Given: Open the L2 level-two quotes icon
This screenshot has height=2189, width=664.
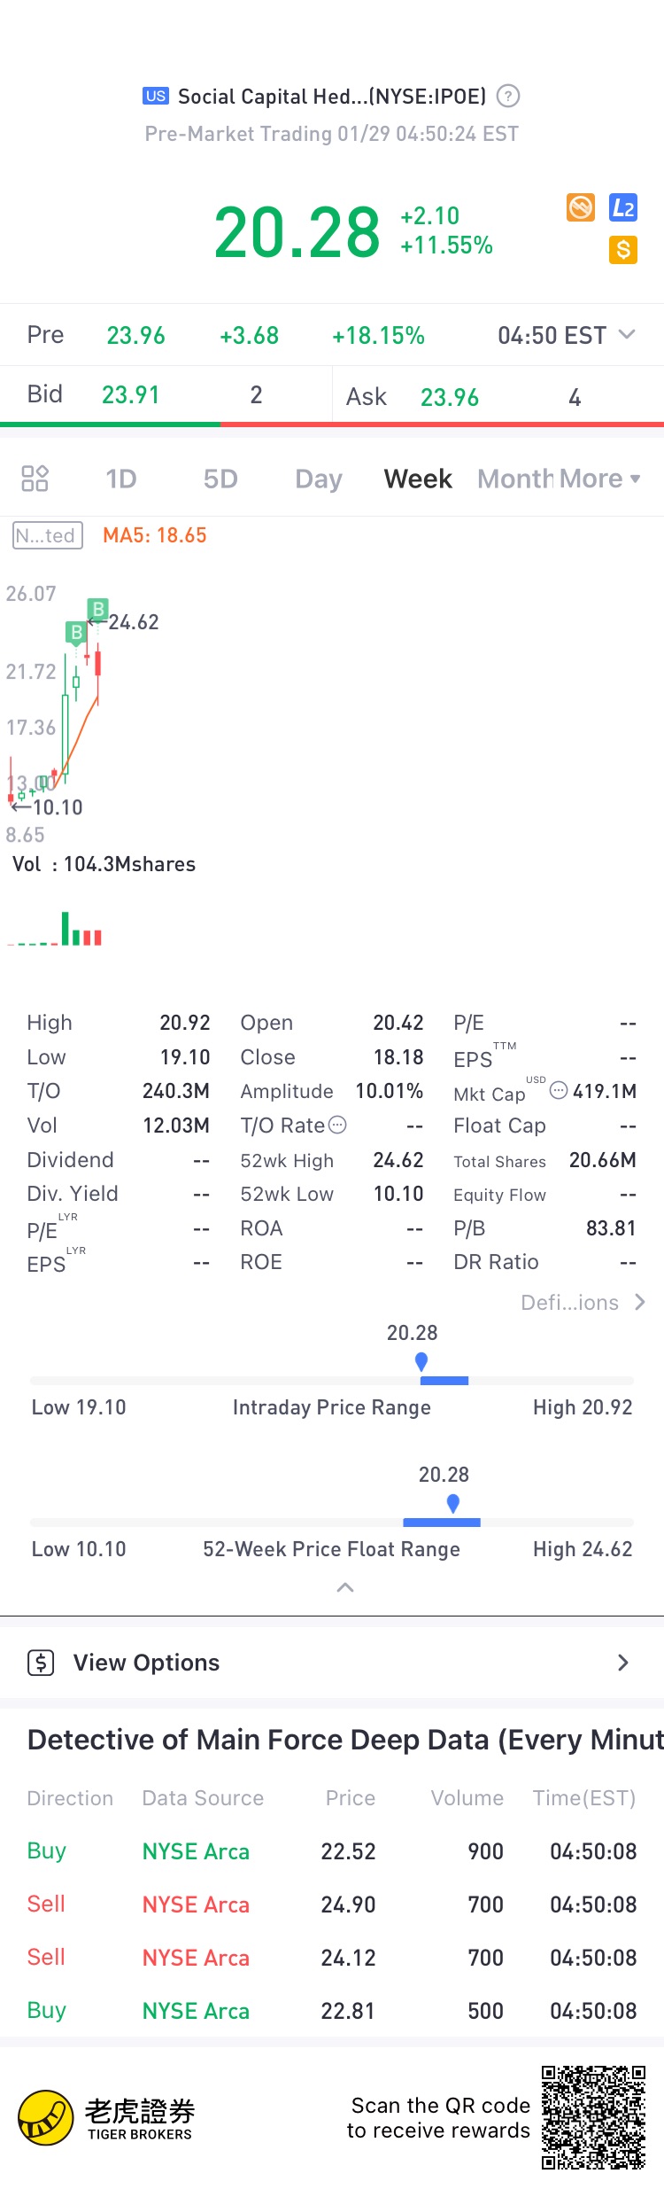Looking at the screenshot, I should pyautogui.click(x=623, y=208).
